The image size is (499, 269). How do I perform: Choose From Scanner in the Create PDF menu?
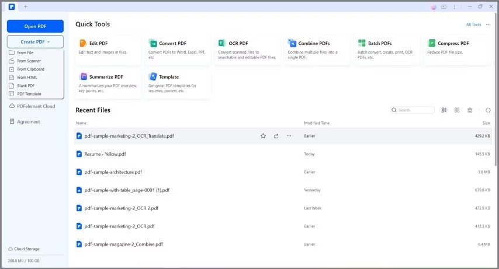point(29,61)
